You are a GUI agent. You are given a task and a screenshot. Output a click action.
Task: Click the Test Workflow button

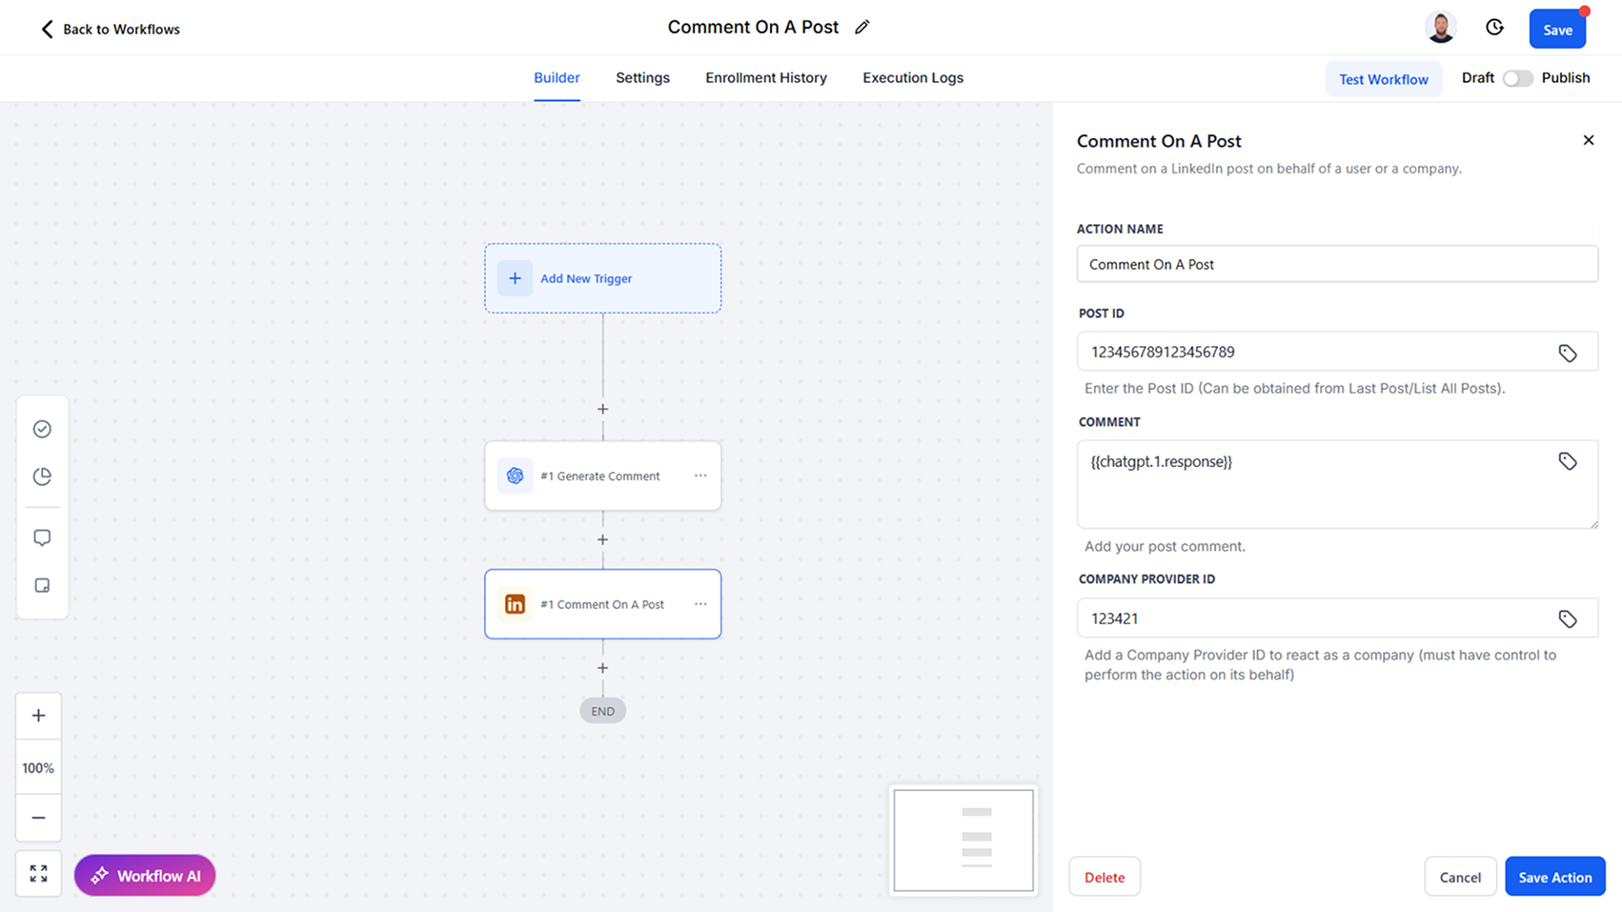pos(1383,79)
